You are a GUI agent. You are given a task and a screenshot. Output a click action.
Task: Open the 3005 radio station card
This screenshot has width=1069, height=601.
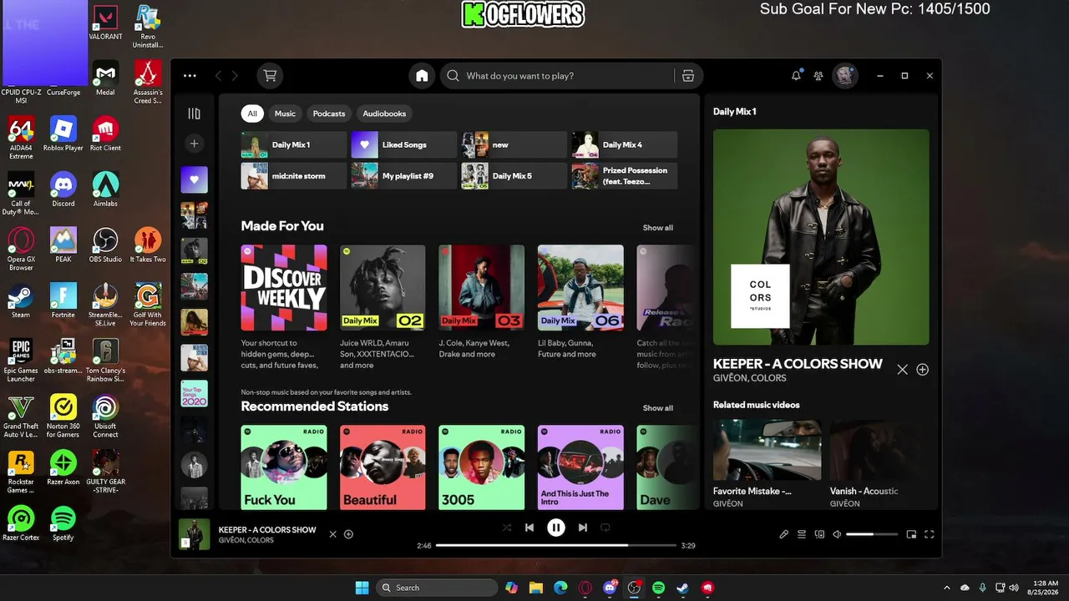point(481,467)
